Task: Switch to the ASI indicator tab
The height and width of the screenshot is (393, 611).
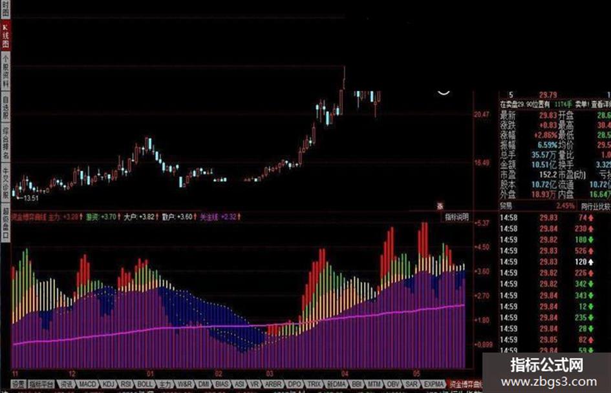Action: click(239, 385)
